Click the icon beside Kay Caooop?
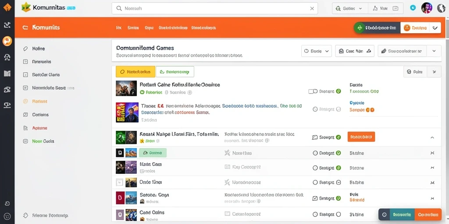The height and width of the screenshot is (224, 449). point(228,167)
